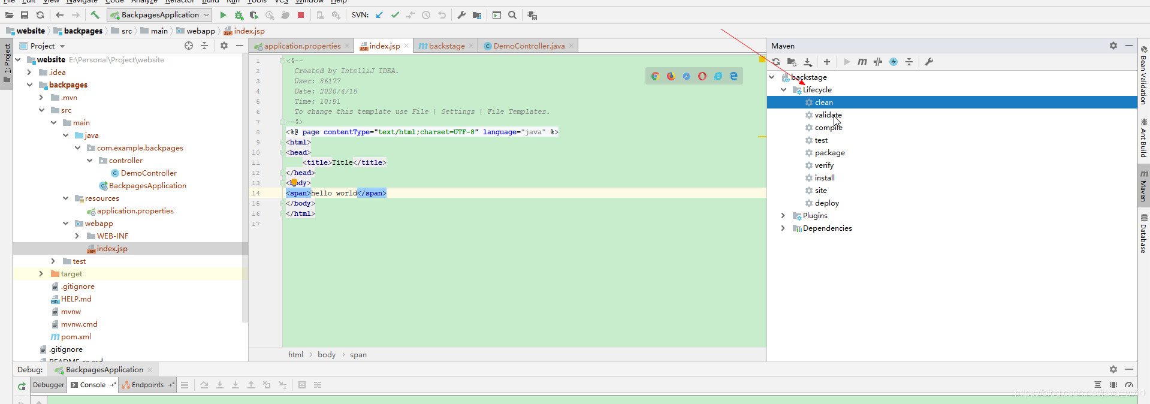Open Maven side tool window button
Screen dimensions: 1150x404
1143,186
